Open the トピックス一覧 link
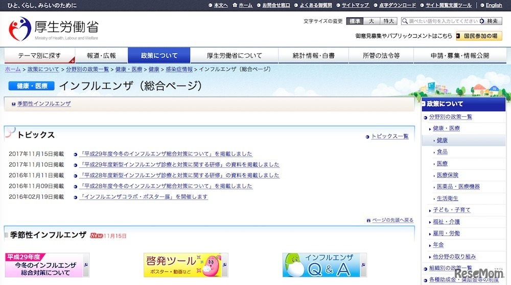511x285 pixels. [390, 136]
